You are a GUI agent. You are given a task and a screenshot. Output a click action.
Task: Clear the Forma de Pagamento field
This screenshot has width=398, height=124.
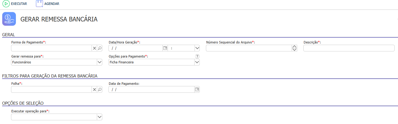pyautogui.click(x=94, y=48)
